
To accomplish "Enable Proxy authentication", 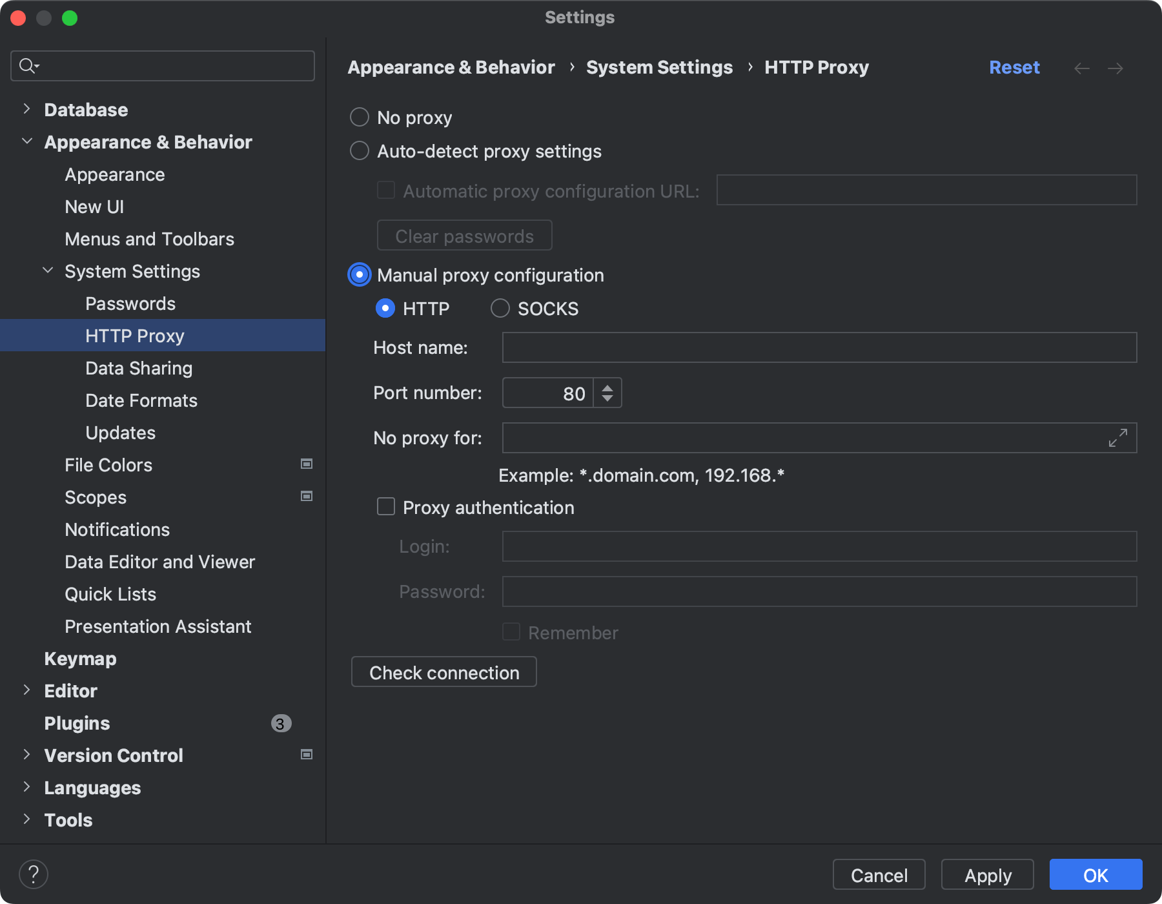I will (385, 507).
